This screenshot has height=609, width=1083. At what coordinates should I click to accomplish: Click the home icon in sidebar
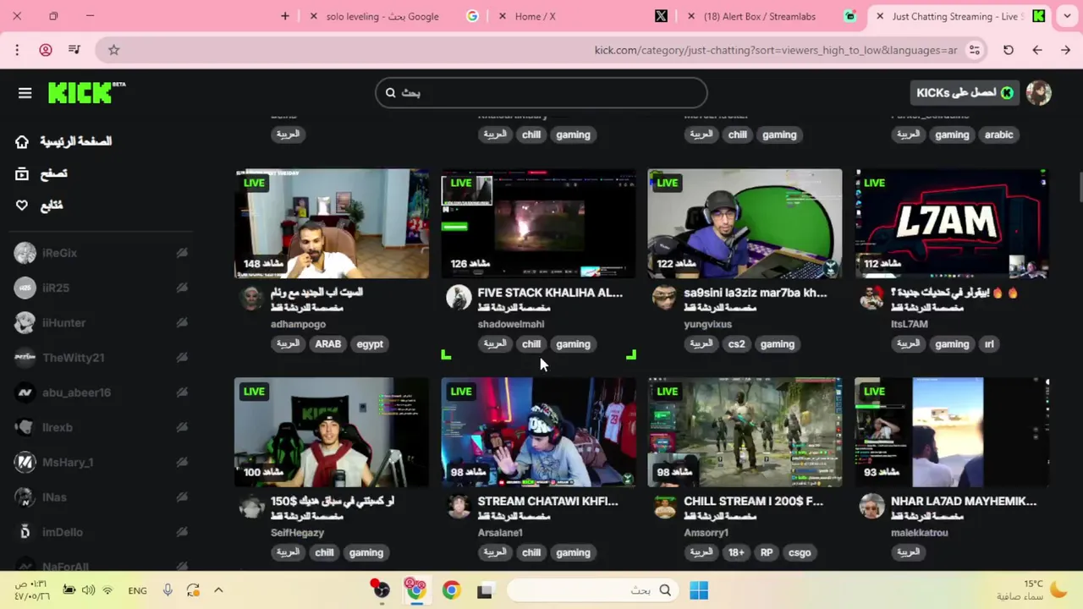click(x=22, y=141)
